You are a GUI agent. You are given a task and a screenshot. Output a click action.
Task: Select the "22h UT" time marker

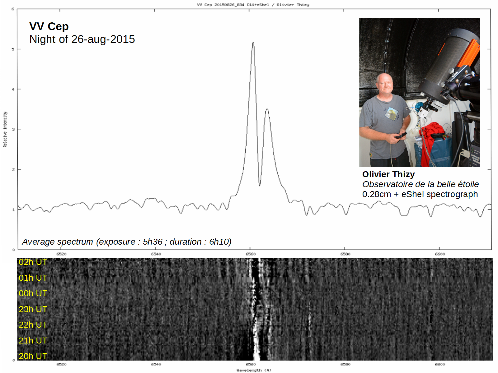33,325
